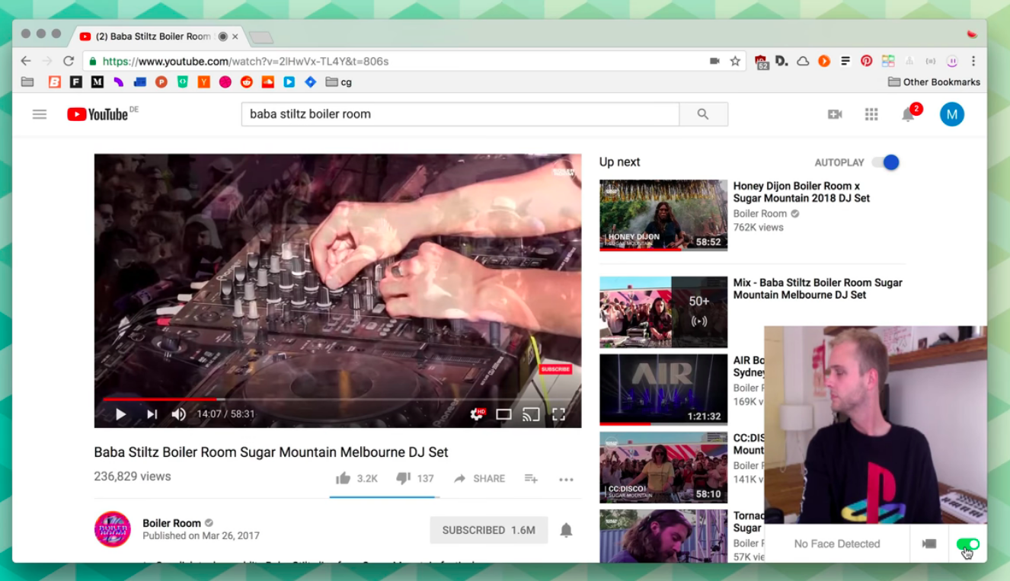The width and height of the screenshot is (1010, 581).
Task: Open Other Bookmarks folder
Action: pyautogui.click(x=934, y=81)
